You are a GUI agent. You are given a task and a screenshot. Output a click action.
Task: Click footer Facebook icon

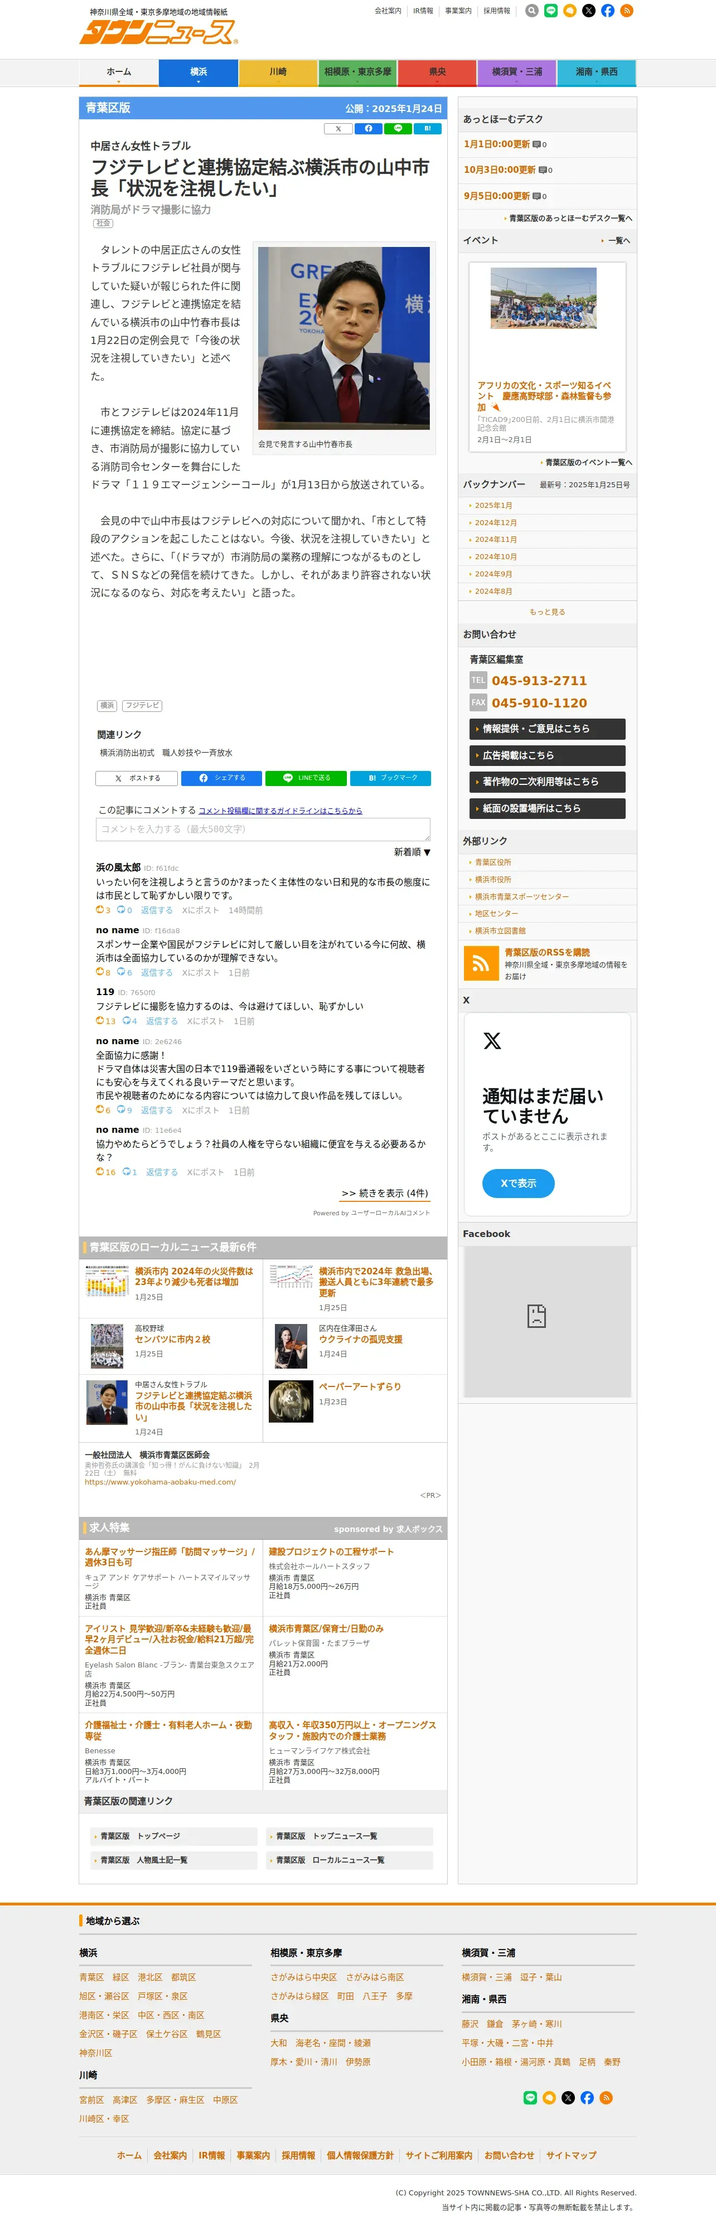point(587,2098)
